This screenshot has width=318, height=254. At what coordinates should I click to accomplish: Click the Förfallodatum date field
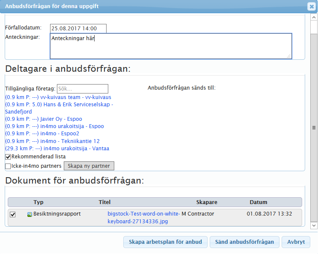pos(78,29)
